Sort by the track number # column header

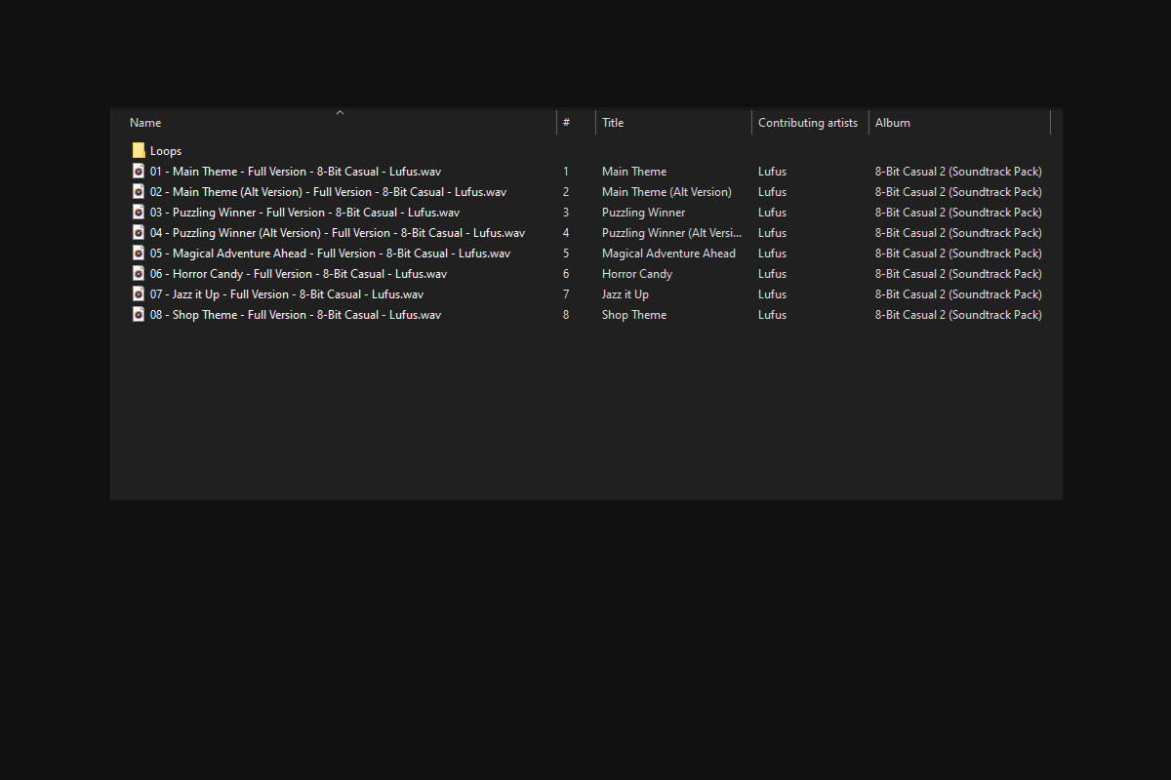pyautogui.click(x=566, y=123)
